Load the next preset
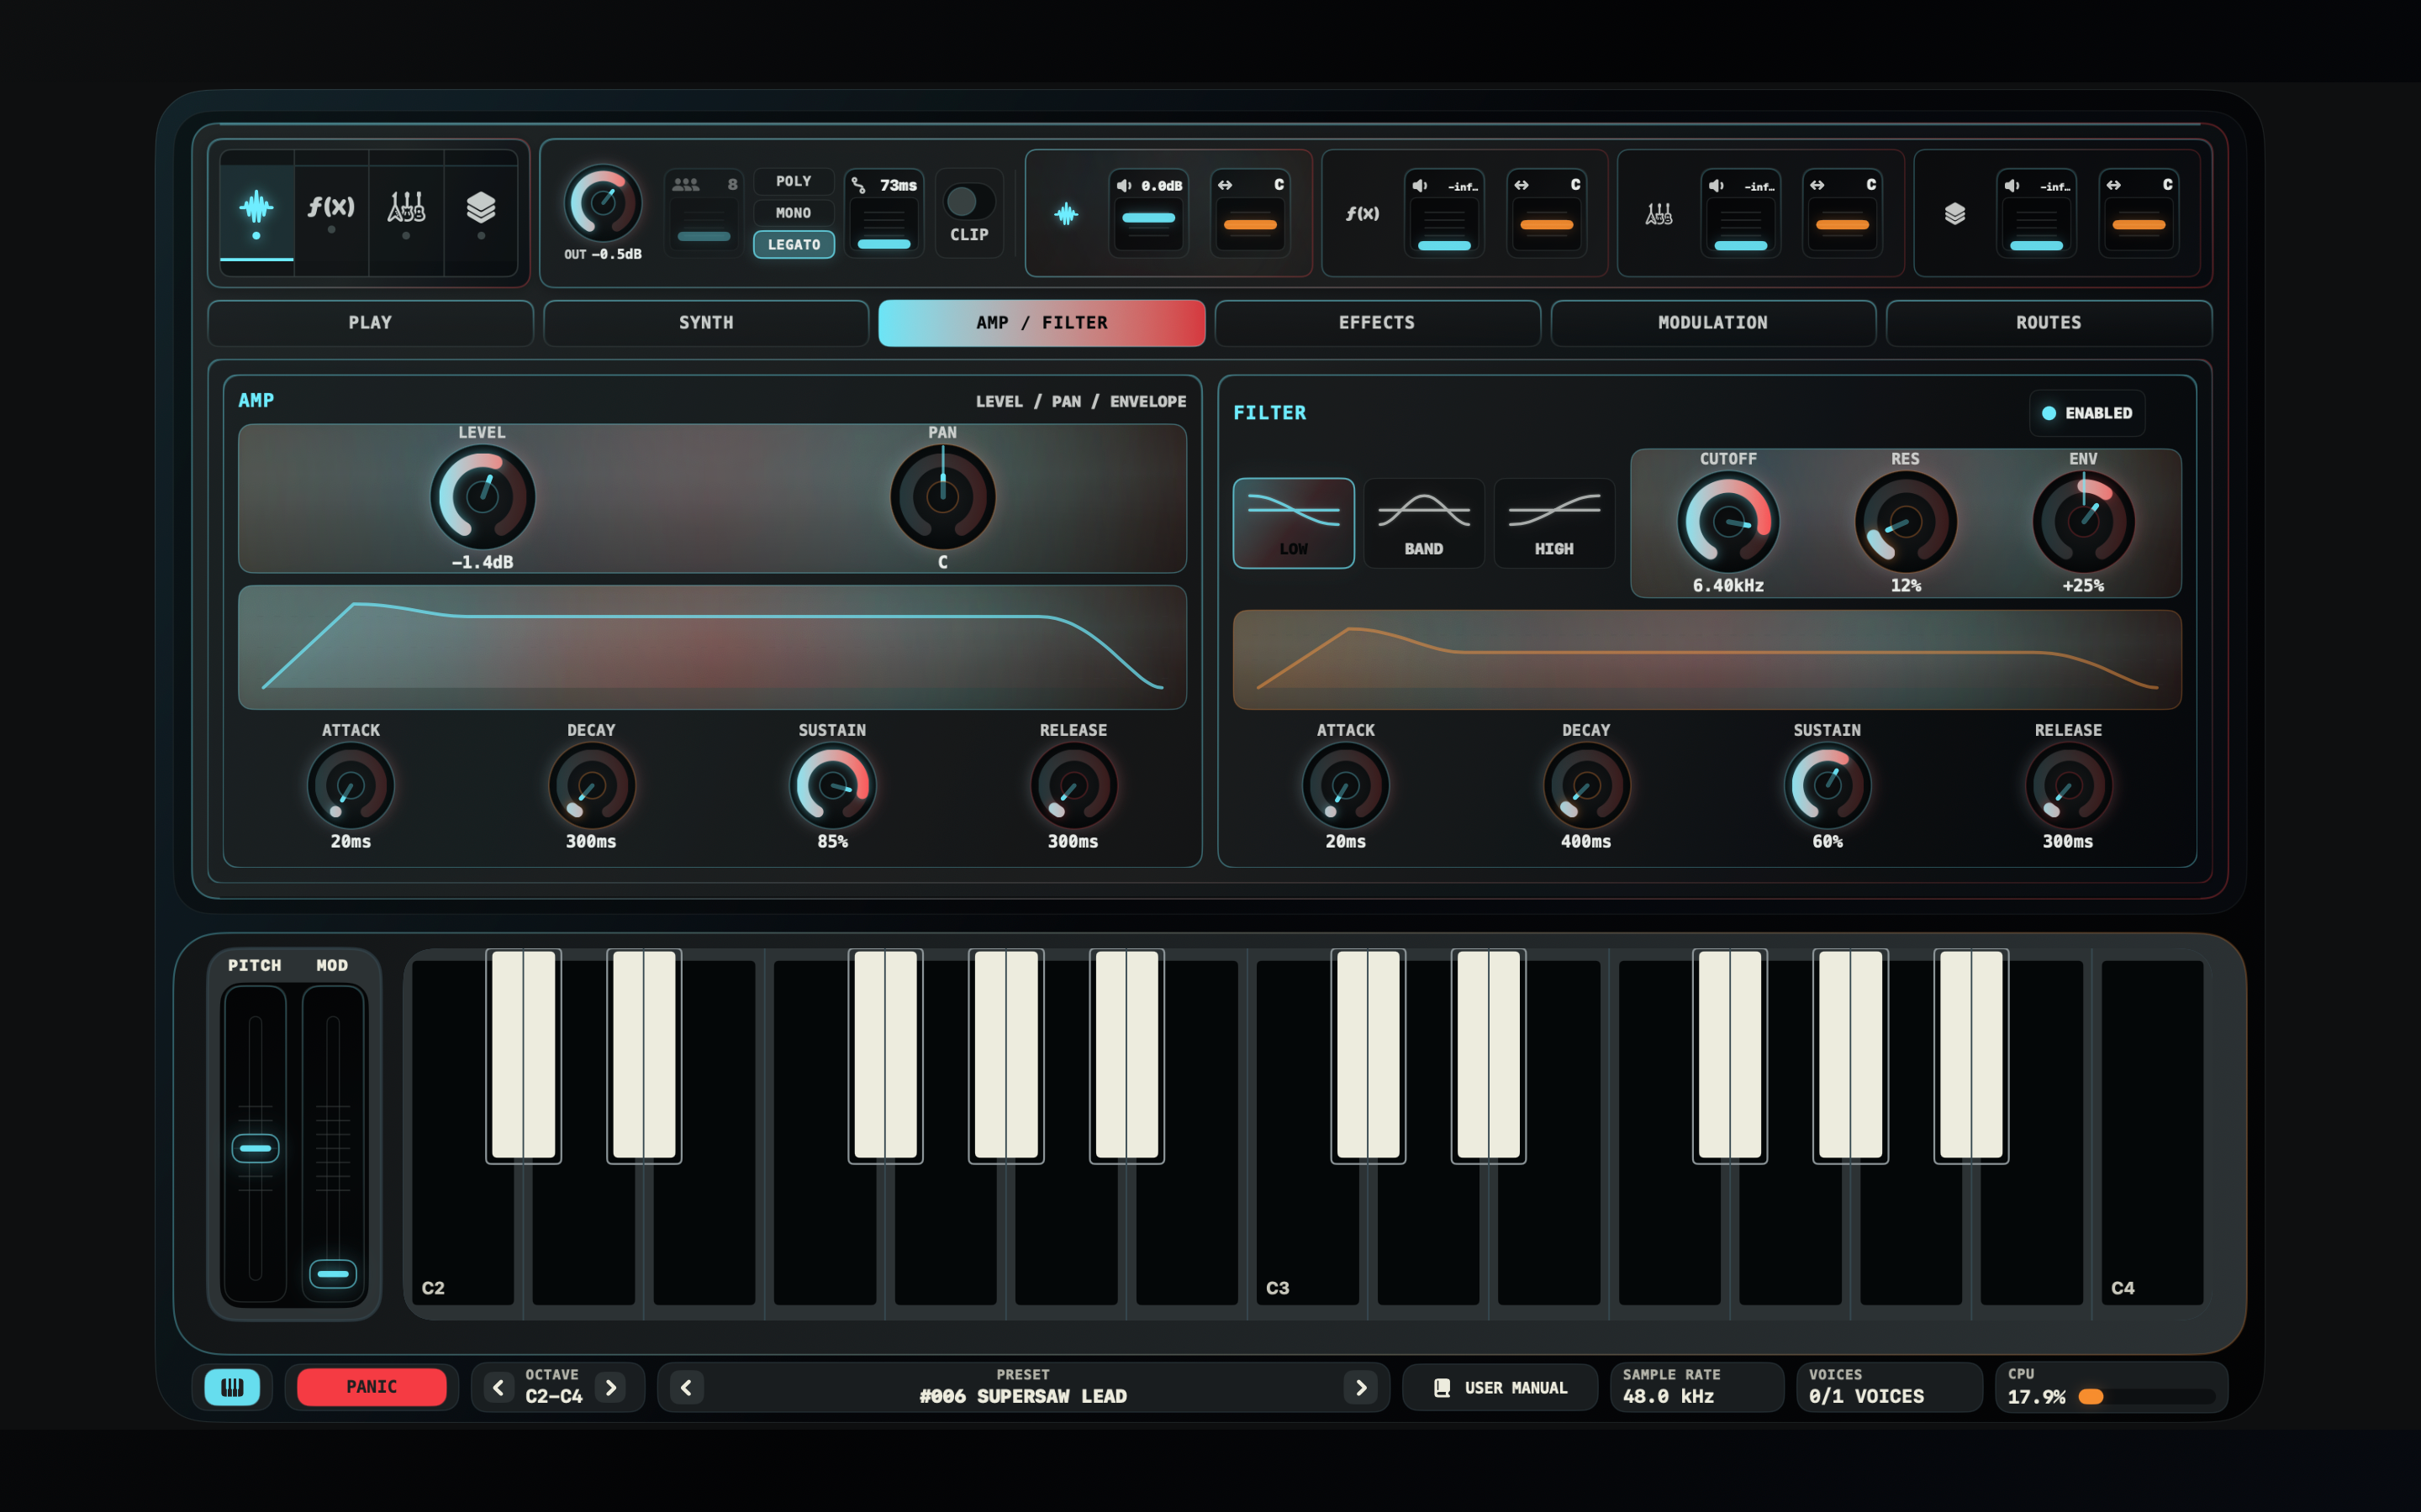Screen dimensions: 2421x1512 (1361, 1387)
